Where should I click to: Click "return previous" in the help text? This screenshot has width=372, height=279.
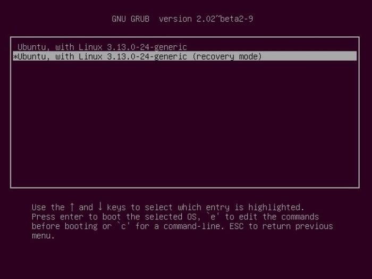pyautogui.click(x=298, y=226)
